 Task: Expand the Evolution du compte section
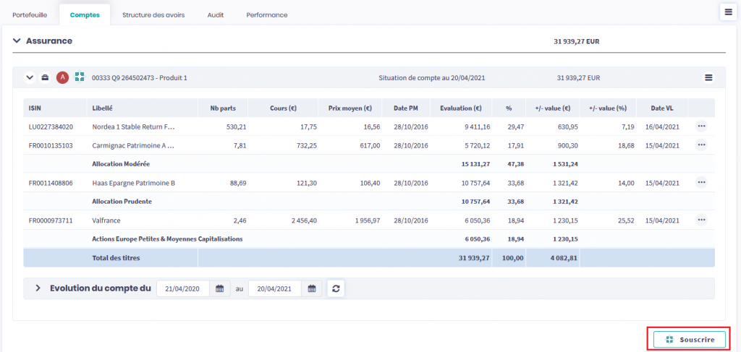point(38,288)
